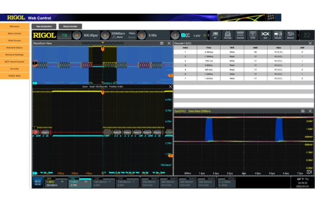315x209 pixels.
Task: Close the Decode1 (I2C) panel
Action: coord(310,43)
